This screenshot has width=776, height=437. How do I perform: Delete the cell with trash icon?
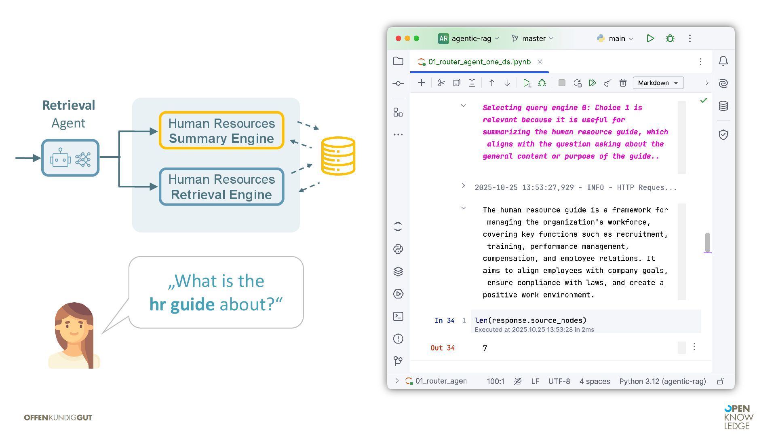(x=623, y=83)
